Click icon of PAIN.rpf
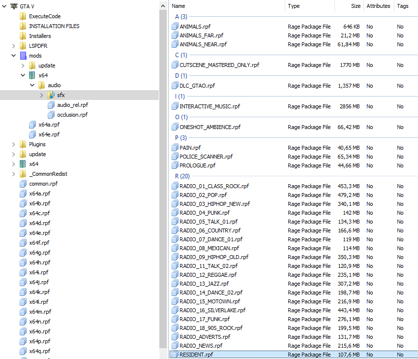Screen dimensions: 418x359 pos(175,148)
